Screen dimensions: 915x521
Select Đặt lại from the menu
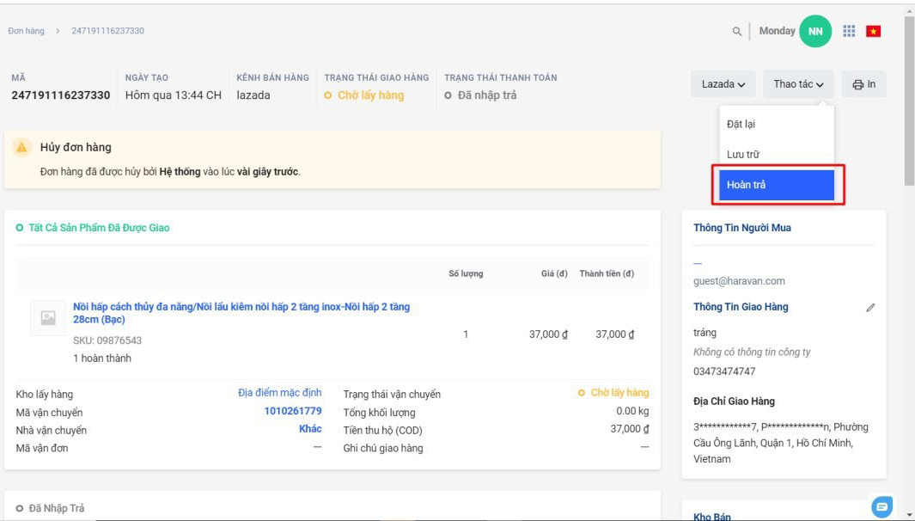point(741,124)
